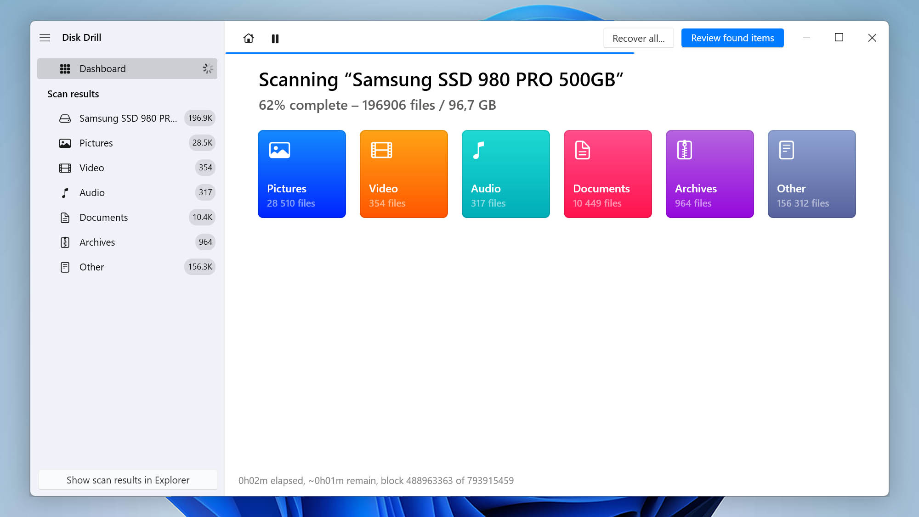Click the Samsung SSD drive icon in sidebar
This screenshot has height=517, width=919.
65,118
